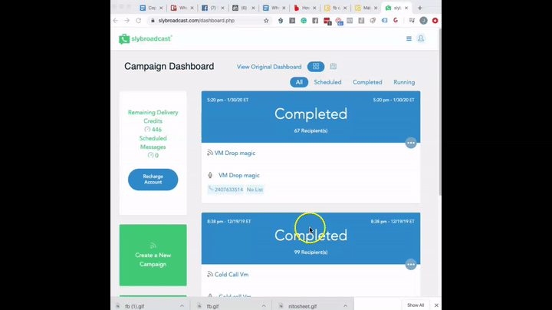Screen dimensions: 552x310
Task: Bookmark page with the star icon
Action: click(x=266, y=21)
